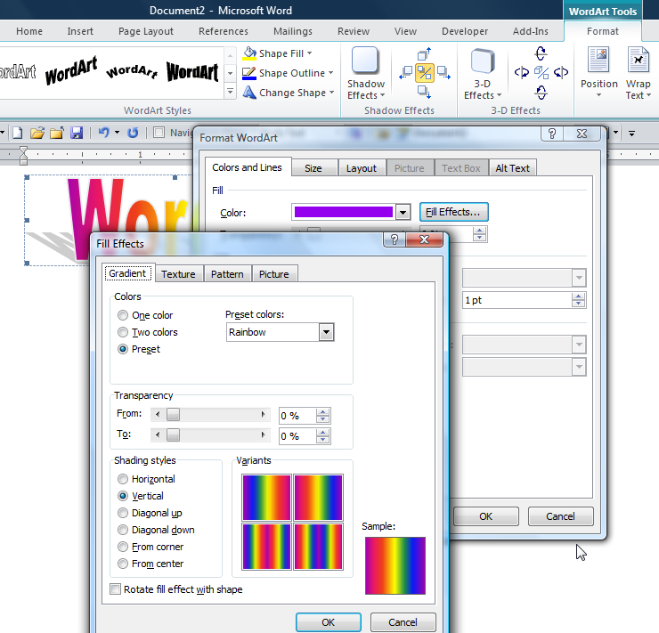
Task: Switch to the Pattern tab
Action: click(227, 274)
